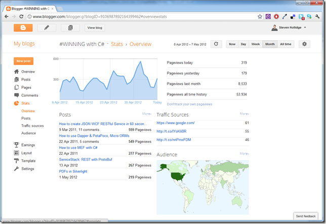Click the purple browser extension icon

268,17
